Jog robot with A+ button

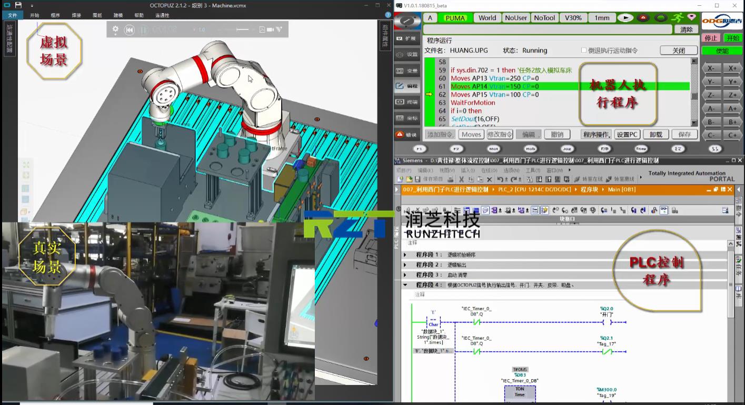click(732, 108)
